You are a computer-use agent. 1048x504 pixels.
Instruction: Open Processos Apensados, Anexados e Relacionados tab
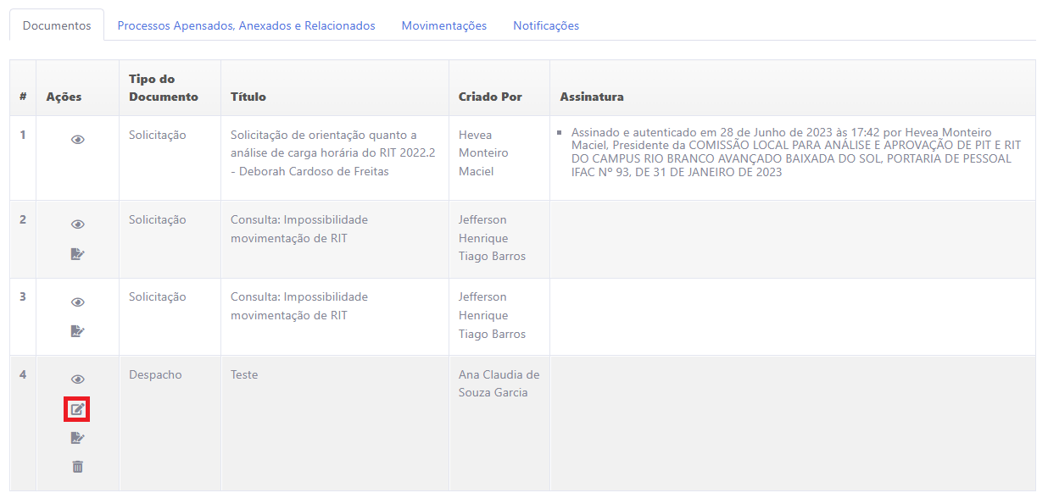[246, 25]
